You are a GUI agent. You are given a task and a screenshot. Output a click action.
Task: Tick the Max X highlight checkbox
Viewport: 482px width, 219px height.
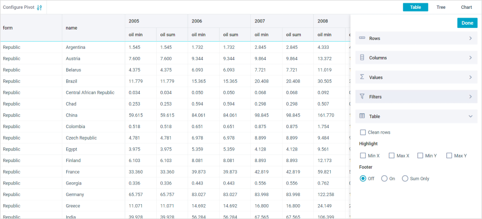(392, 156)
